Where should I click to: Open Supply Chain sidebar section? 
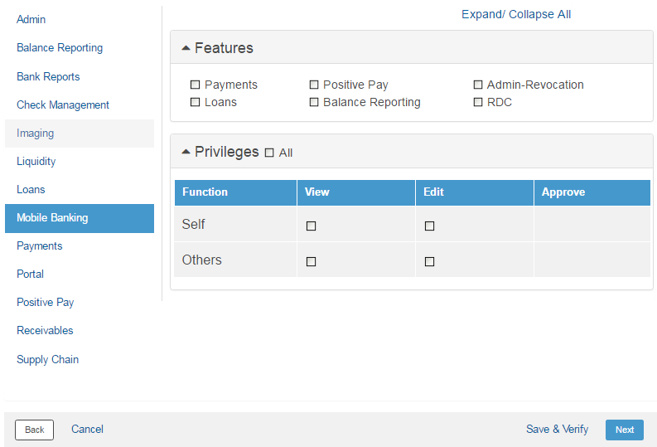pyautogui.click(x=48, y=359)
